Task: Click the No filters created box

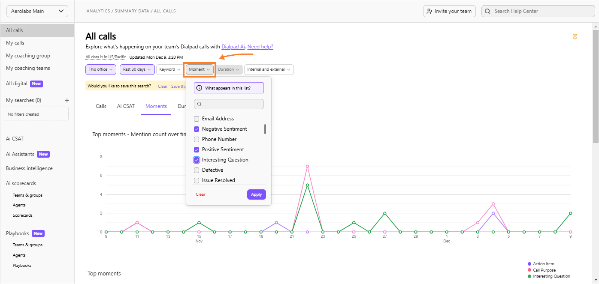Action: (x=35, y=114)
